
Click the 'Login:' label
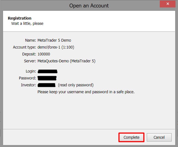click(31, 71)
